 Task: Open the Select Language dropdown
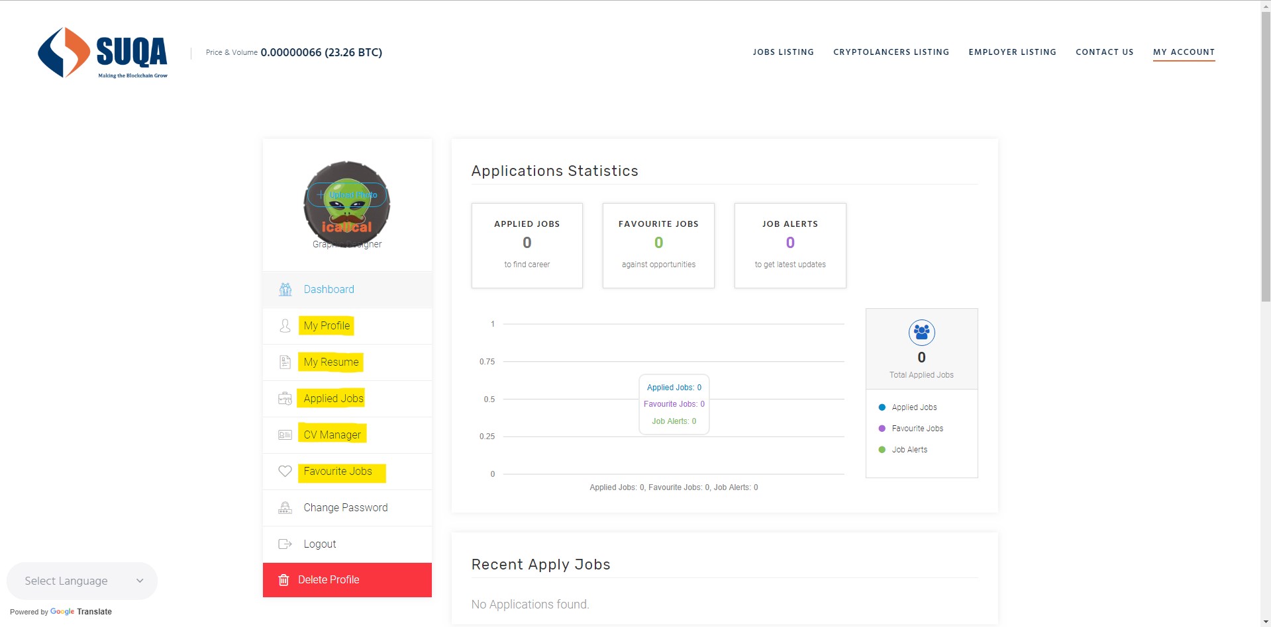(82, 581)
